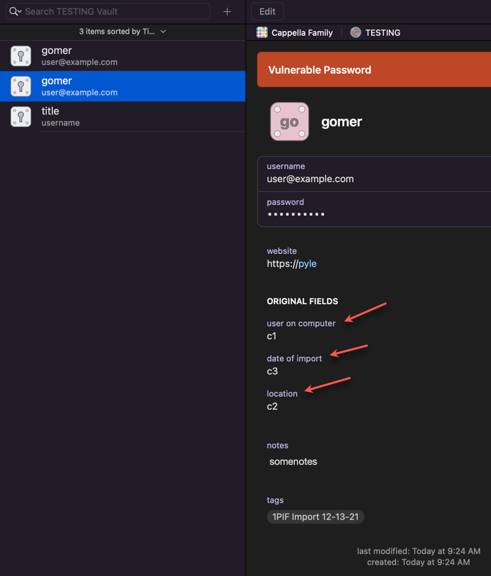Click the username user@example.com field
Image resolution: width=491 pixels, height=576 pixels.
click(310, 179)
